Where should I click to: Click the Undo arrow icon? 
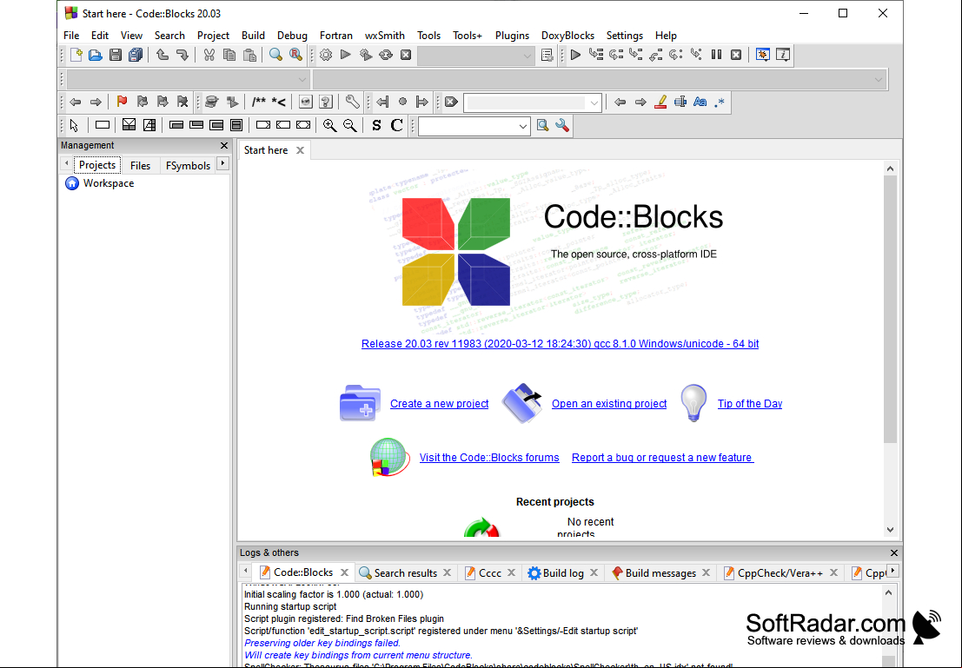[x=163, y=56]
